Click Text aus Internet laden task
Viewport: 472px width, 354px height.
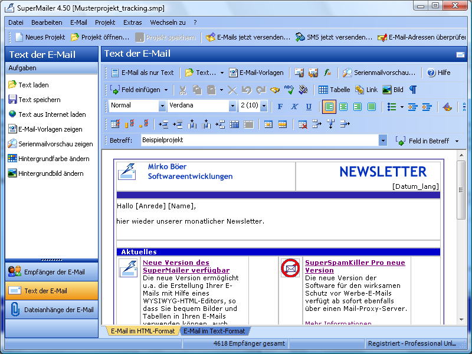47,114
